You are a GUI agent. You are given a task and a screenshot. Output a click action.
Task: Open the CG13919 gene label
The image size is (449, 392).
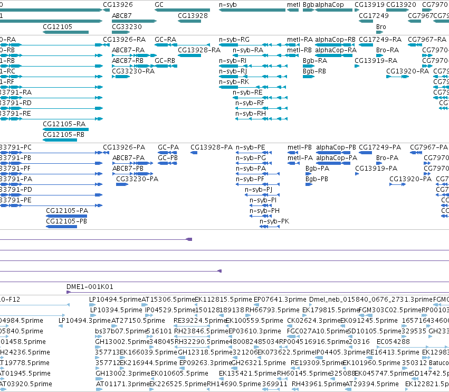click(369, 5)
